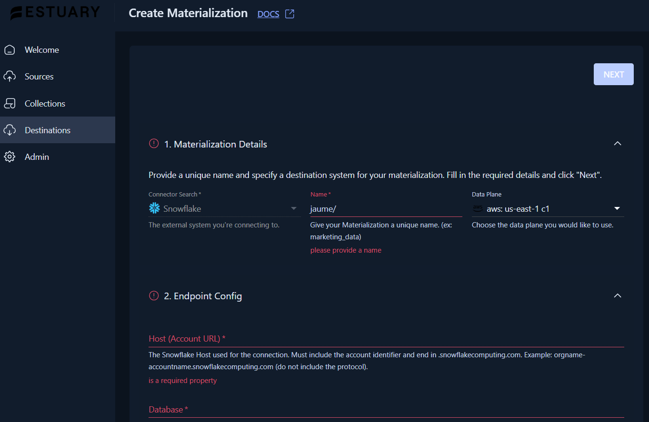Click the Welcome home icon

coord(10,49)
